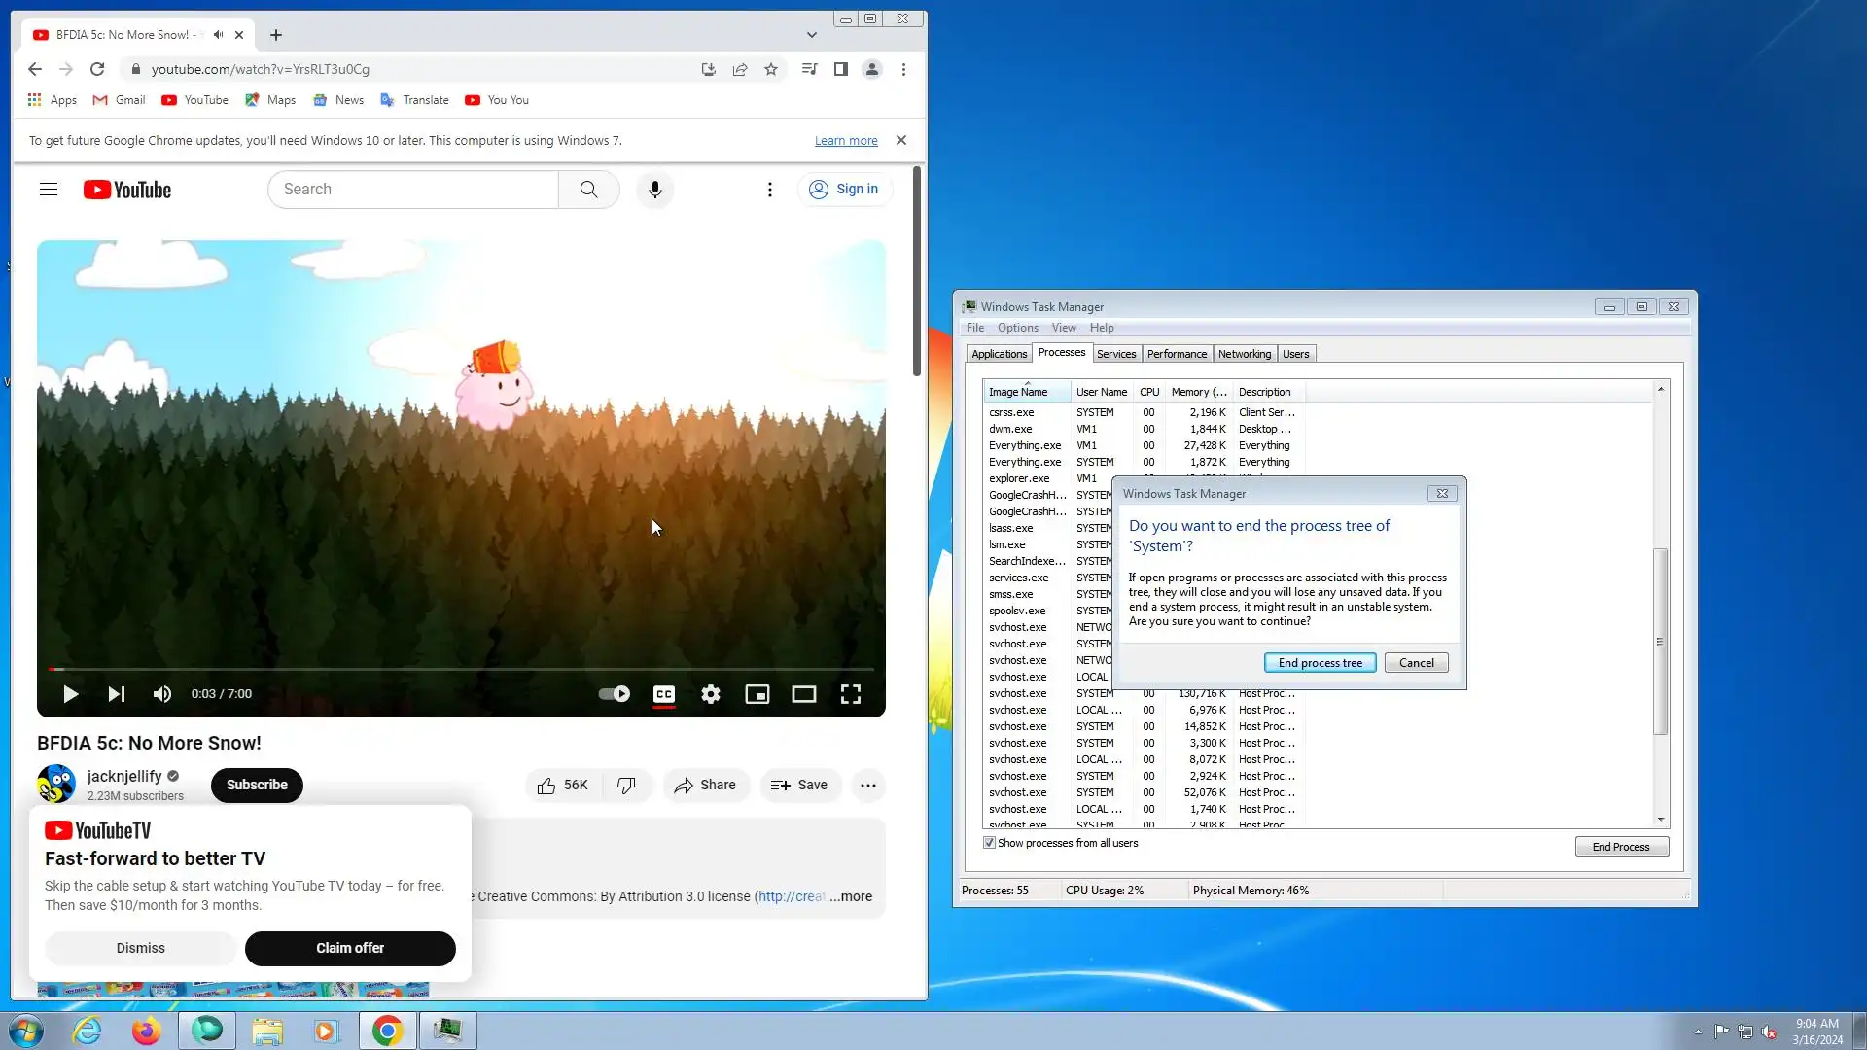Screen dimensions: 1867x1050
Task: Toggle closed captions CC button
Action: 664,694
